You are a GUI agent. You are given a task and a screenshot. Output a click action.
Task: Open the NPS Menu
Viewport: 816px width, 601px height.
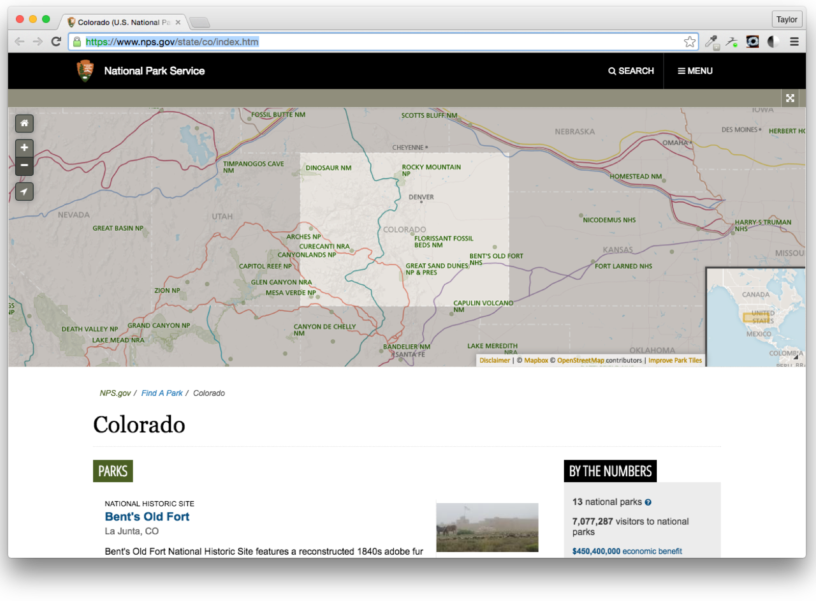tap(695, 71)
